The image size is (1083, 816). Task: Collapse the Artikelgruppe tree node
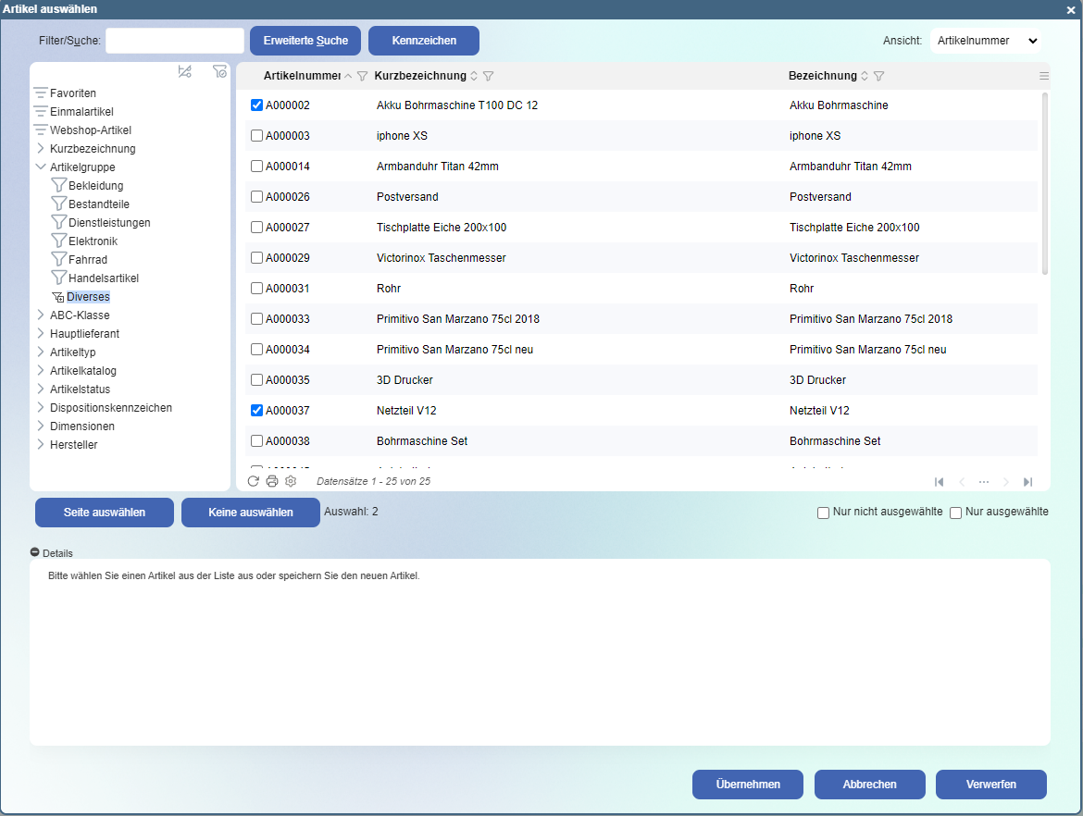41,167
